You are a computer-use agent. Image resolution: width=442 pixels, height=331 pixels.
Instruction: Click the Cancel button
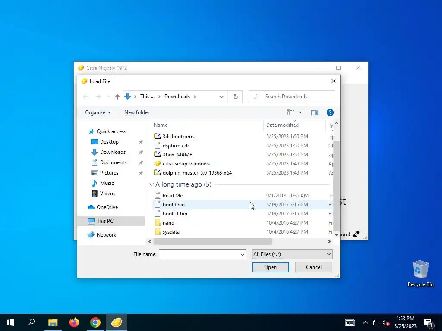click(x=313, y=267)
